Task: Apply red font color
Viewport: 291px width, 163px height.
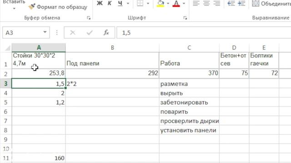Action: click(176, 3)
